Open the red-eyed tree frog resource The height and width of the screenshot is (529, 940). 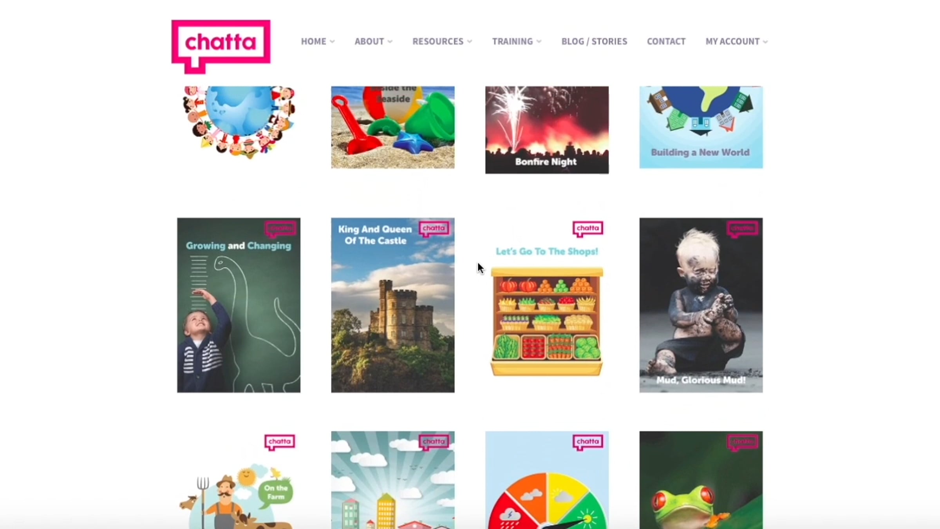(701, 480)
